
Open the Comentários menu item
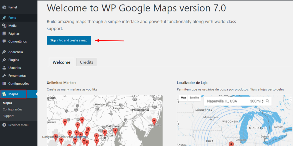pyautogui.click(x=19, y=42)
